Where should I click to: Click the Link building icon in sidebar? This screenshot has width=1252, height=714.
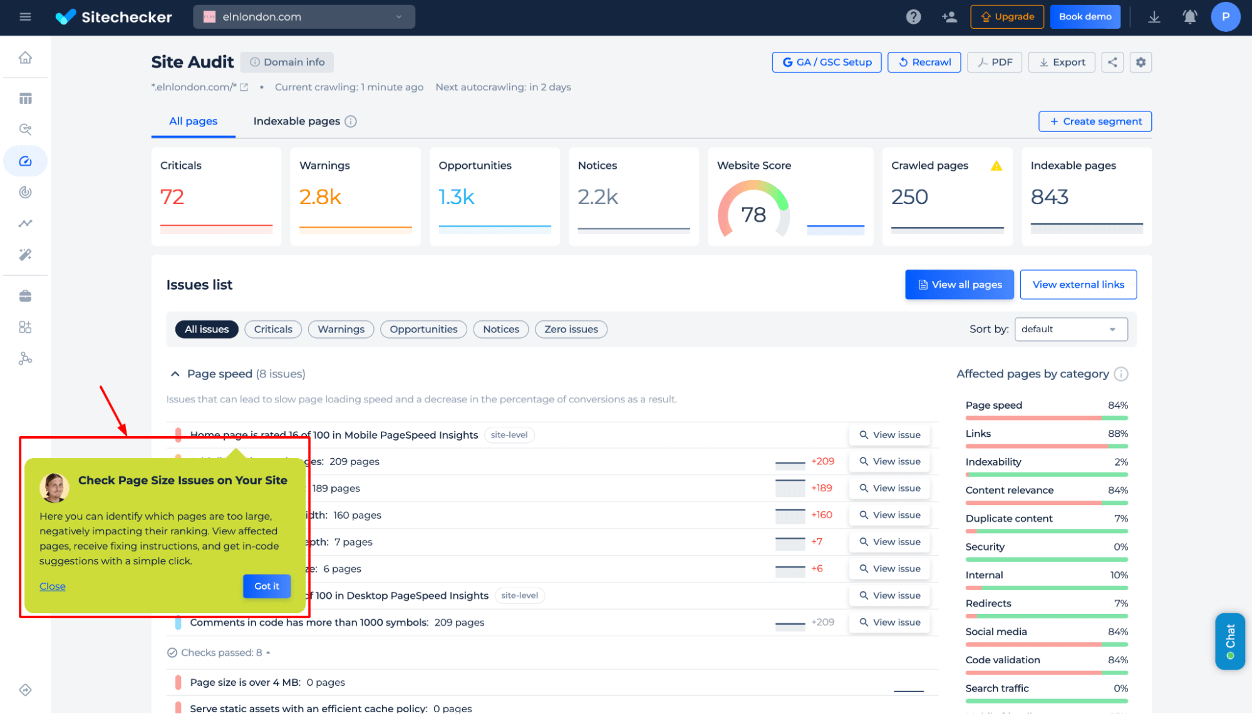(25, 359)
